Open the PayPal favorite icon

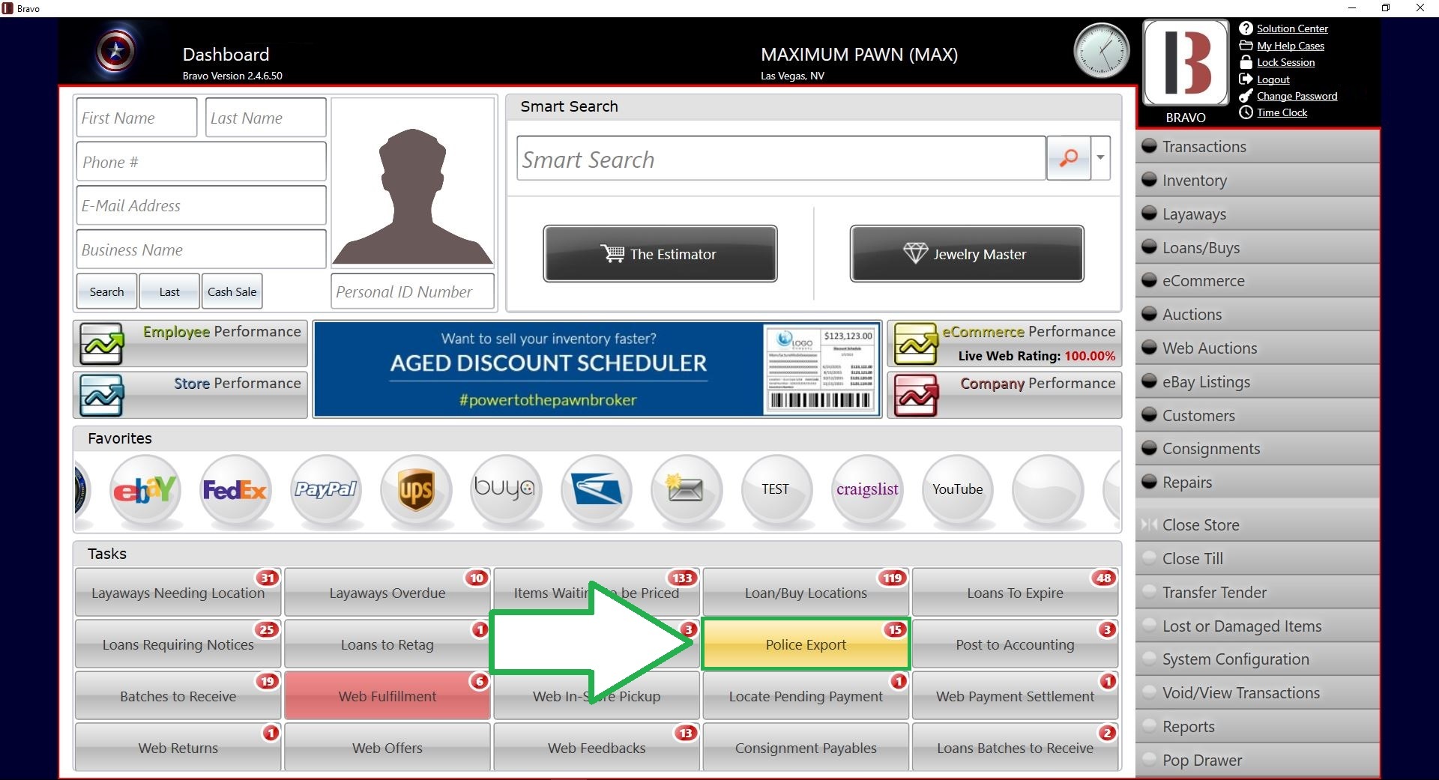326,490
